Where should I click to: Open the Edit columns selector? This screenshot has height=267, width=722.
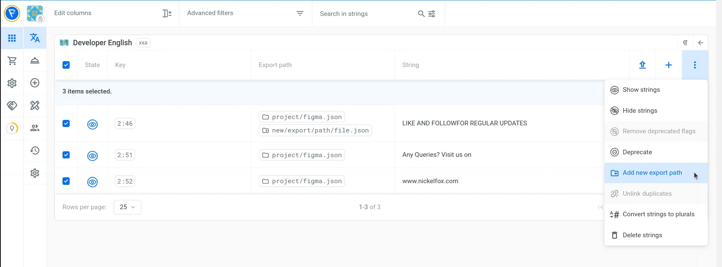click(112, 13)
